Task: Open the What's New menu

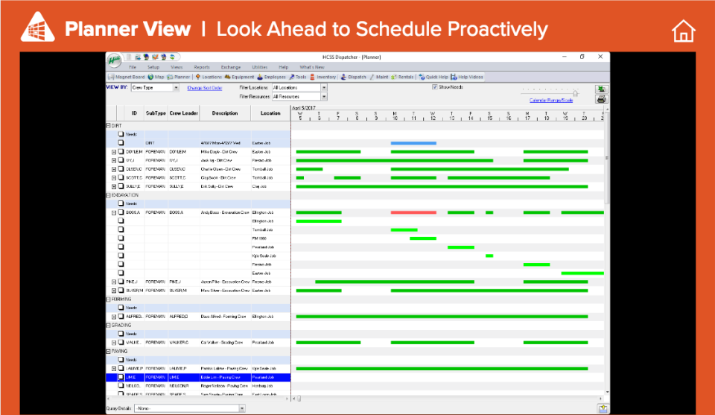Action: click(312, 67)
